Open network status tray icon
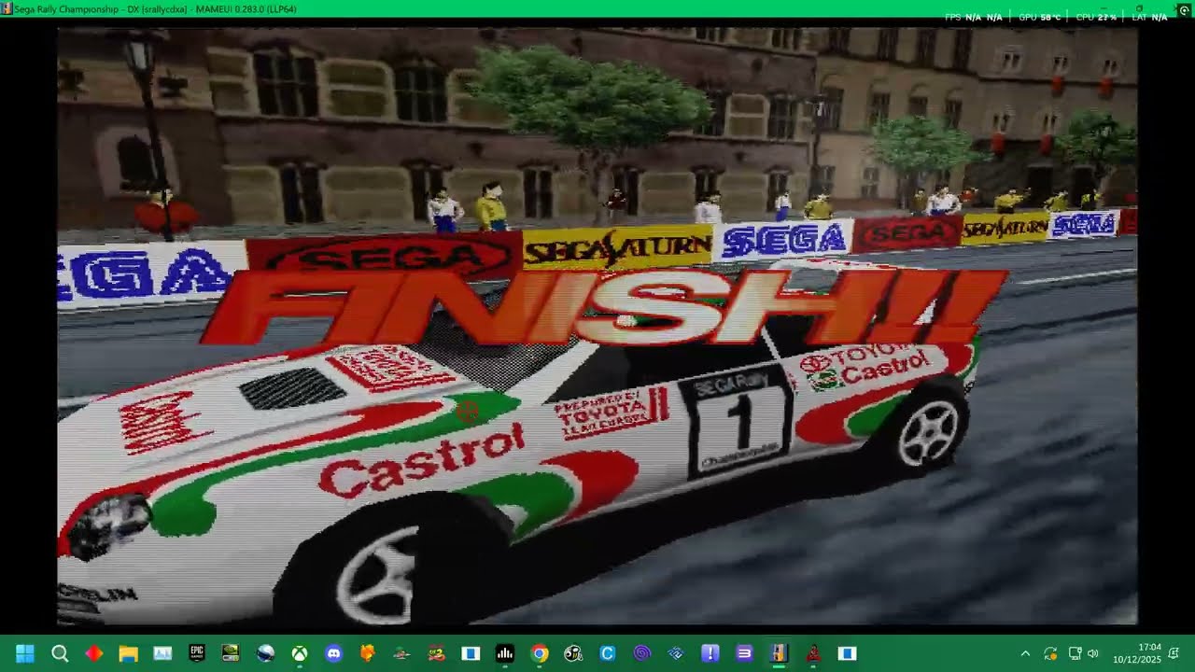This screenshot has height=672, width=1195. coord(1075,653)
